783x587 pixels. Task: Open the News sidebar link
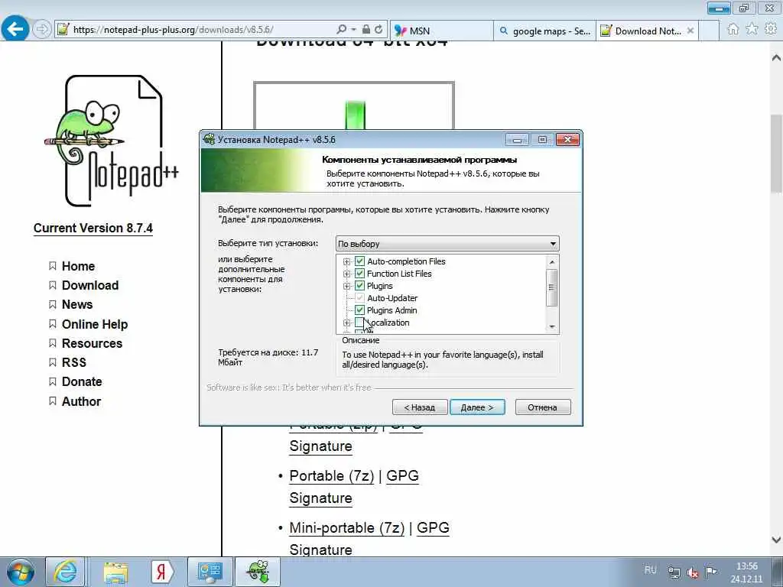(x=77, y=304)
